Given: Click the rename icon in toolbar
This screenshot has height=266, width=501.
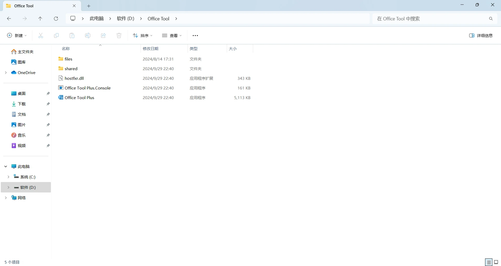Looking at the screenshot, I should pos(88,35).
